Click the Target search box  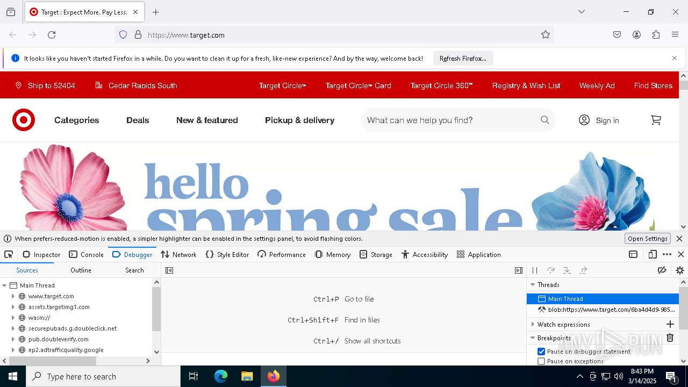[x=458, y=120]
